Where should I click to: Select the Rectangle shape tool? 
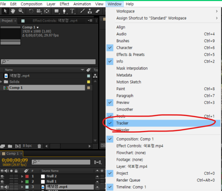pyautogui.click(x=57, y=11)
